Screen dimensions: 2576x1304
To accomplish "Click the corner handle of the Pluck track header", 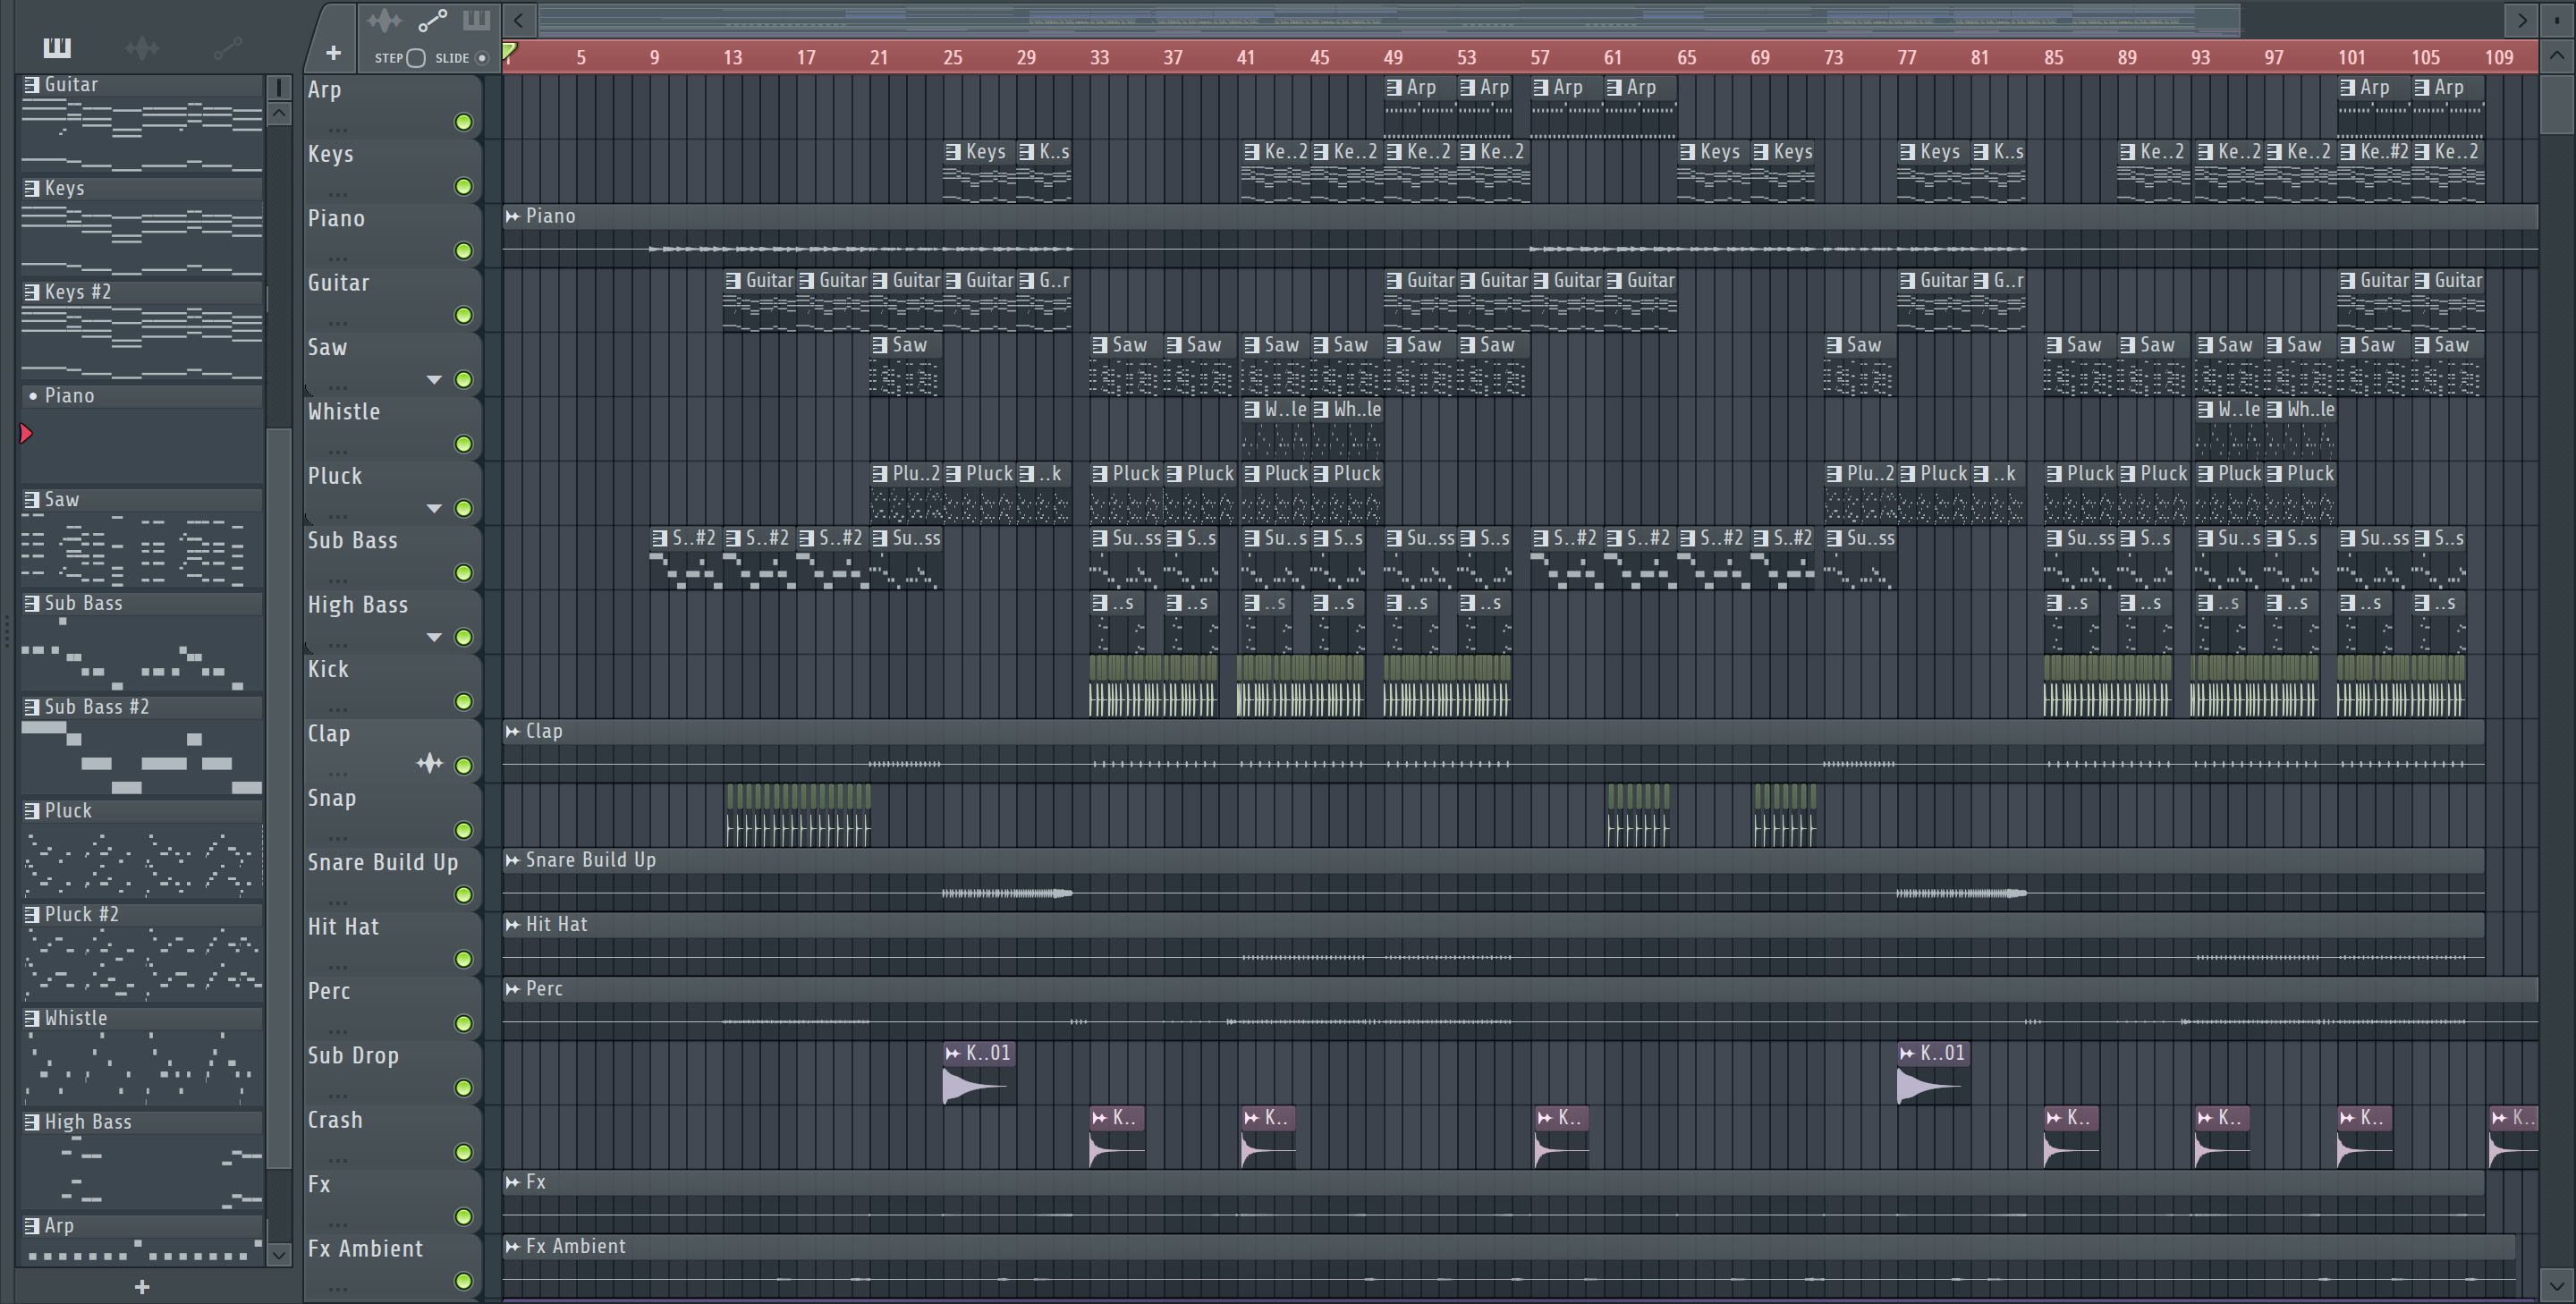I will tap(310, 518).
